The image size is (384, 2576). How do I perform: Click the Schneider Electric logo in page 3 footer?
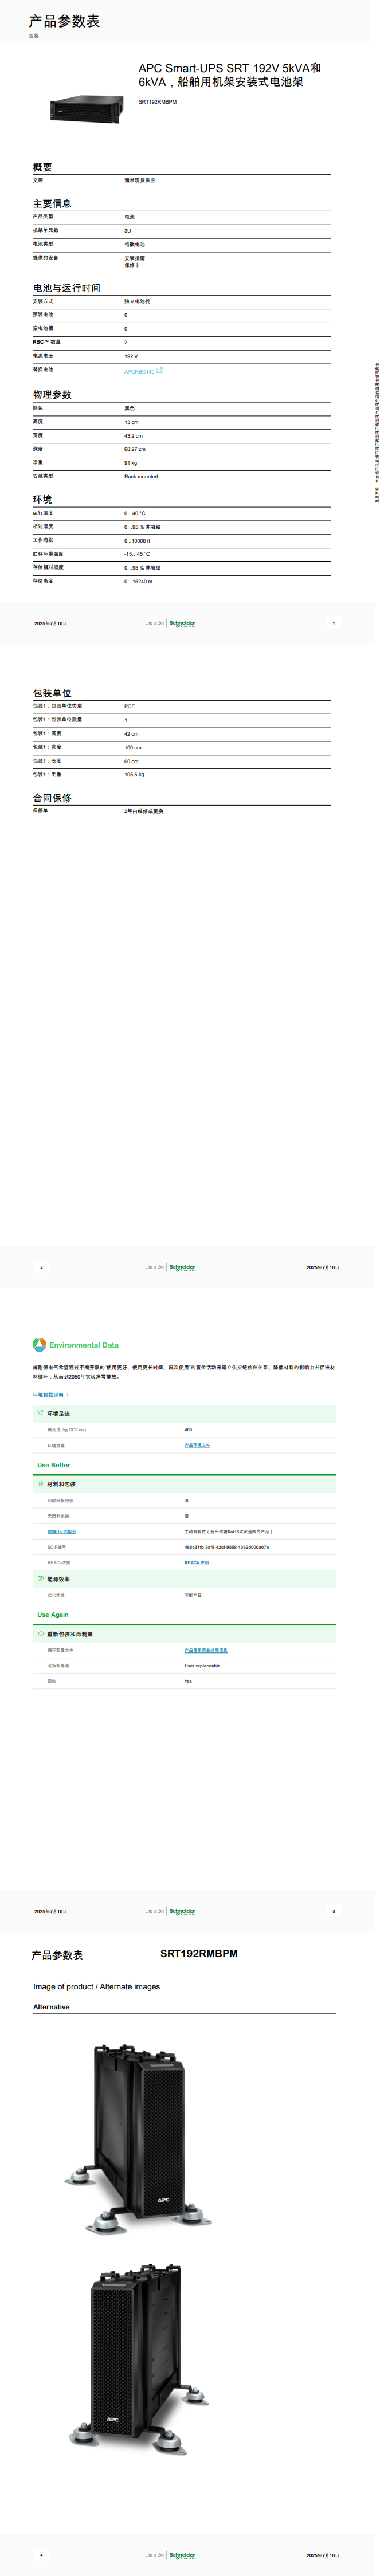(x=182, y=1911)
